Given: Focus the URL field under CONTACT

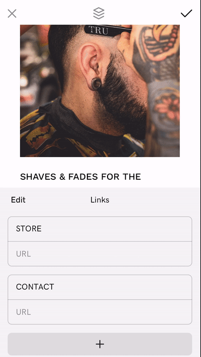Looking at the screenshot, I should coord(100,312).
